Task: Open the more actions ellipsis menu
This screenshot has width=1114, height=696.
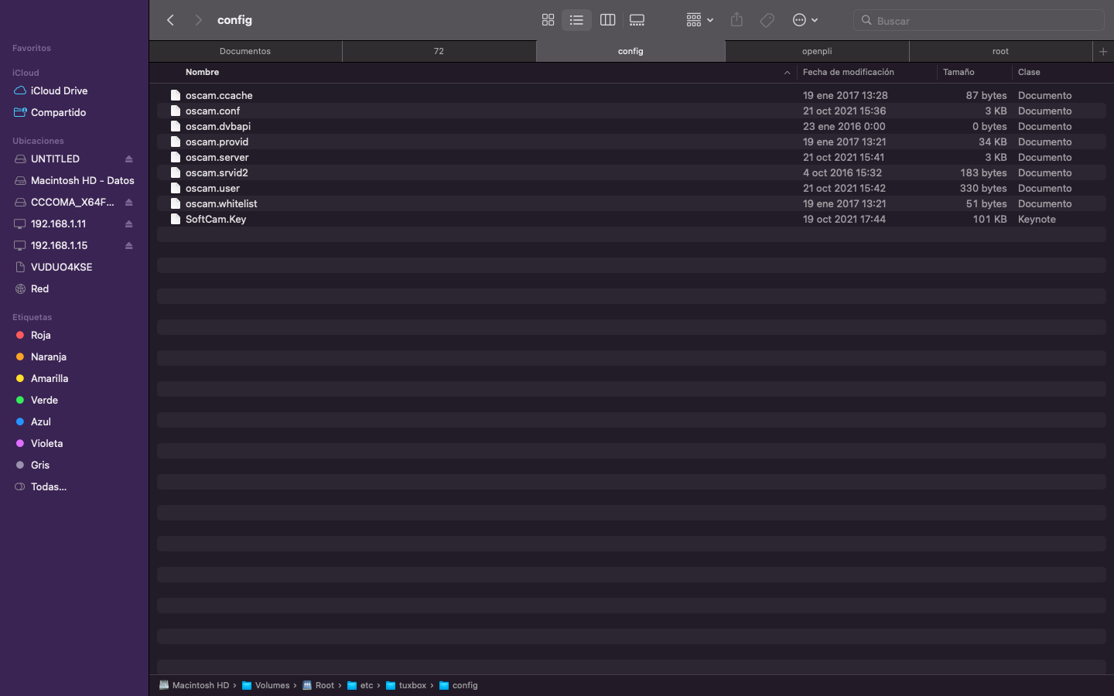Action: 805,20
